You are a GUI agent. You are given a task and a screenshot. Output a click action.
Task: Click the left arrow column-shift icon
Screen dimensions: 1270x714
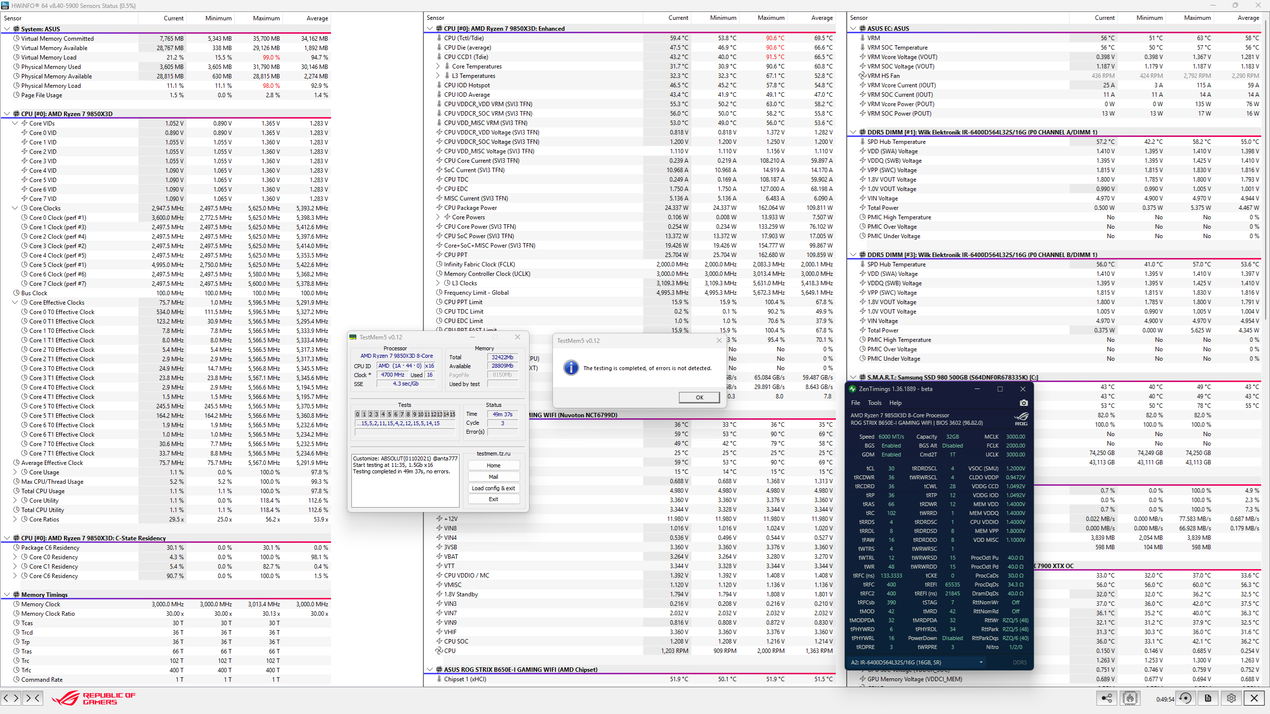(6, 698)
